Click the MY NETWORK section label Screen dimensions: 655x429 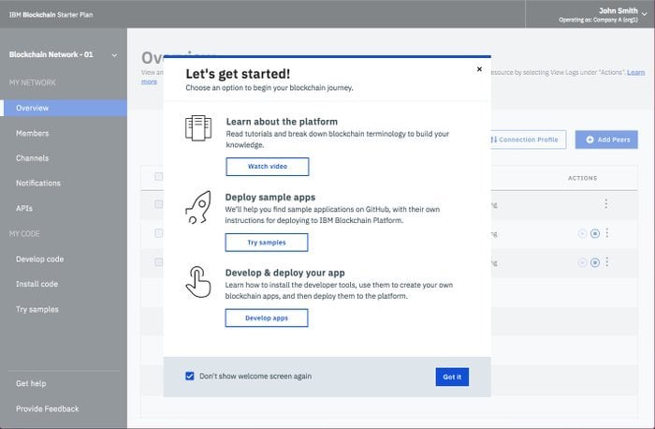coord(32,82)
